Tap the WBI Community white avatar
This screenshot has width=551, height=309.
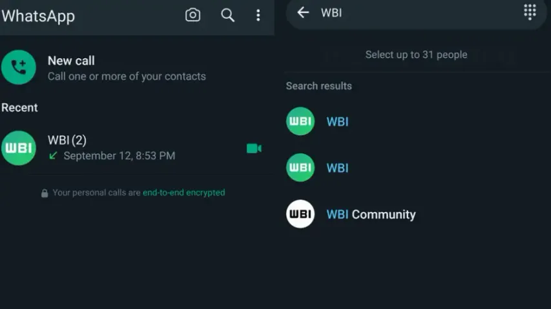pyautogui.click(x=300, y=214)
